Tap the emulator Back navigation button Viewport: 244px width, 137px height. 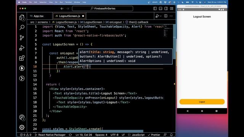pyautogui.click(x=187, y=111)
